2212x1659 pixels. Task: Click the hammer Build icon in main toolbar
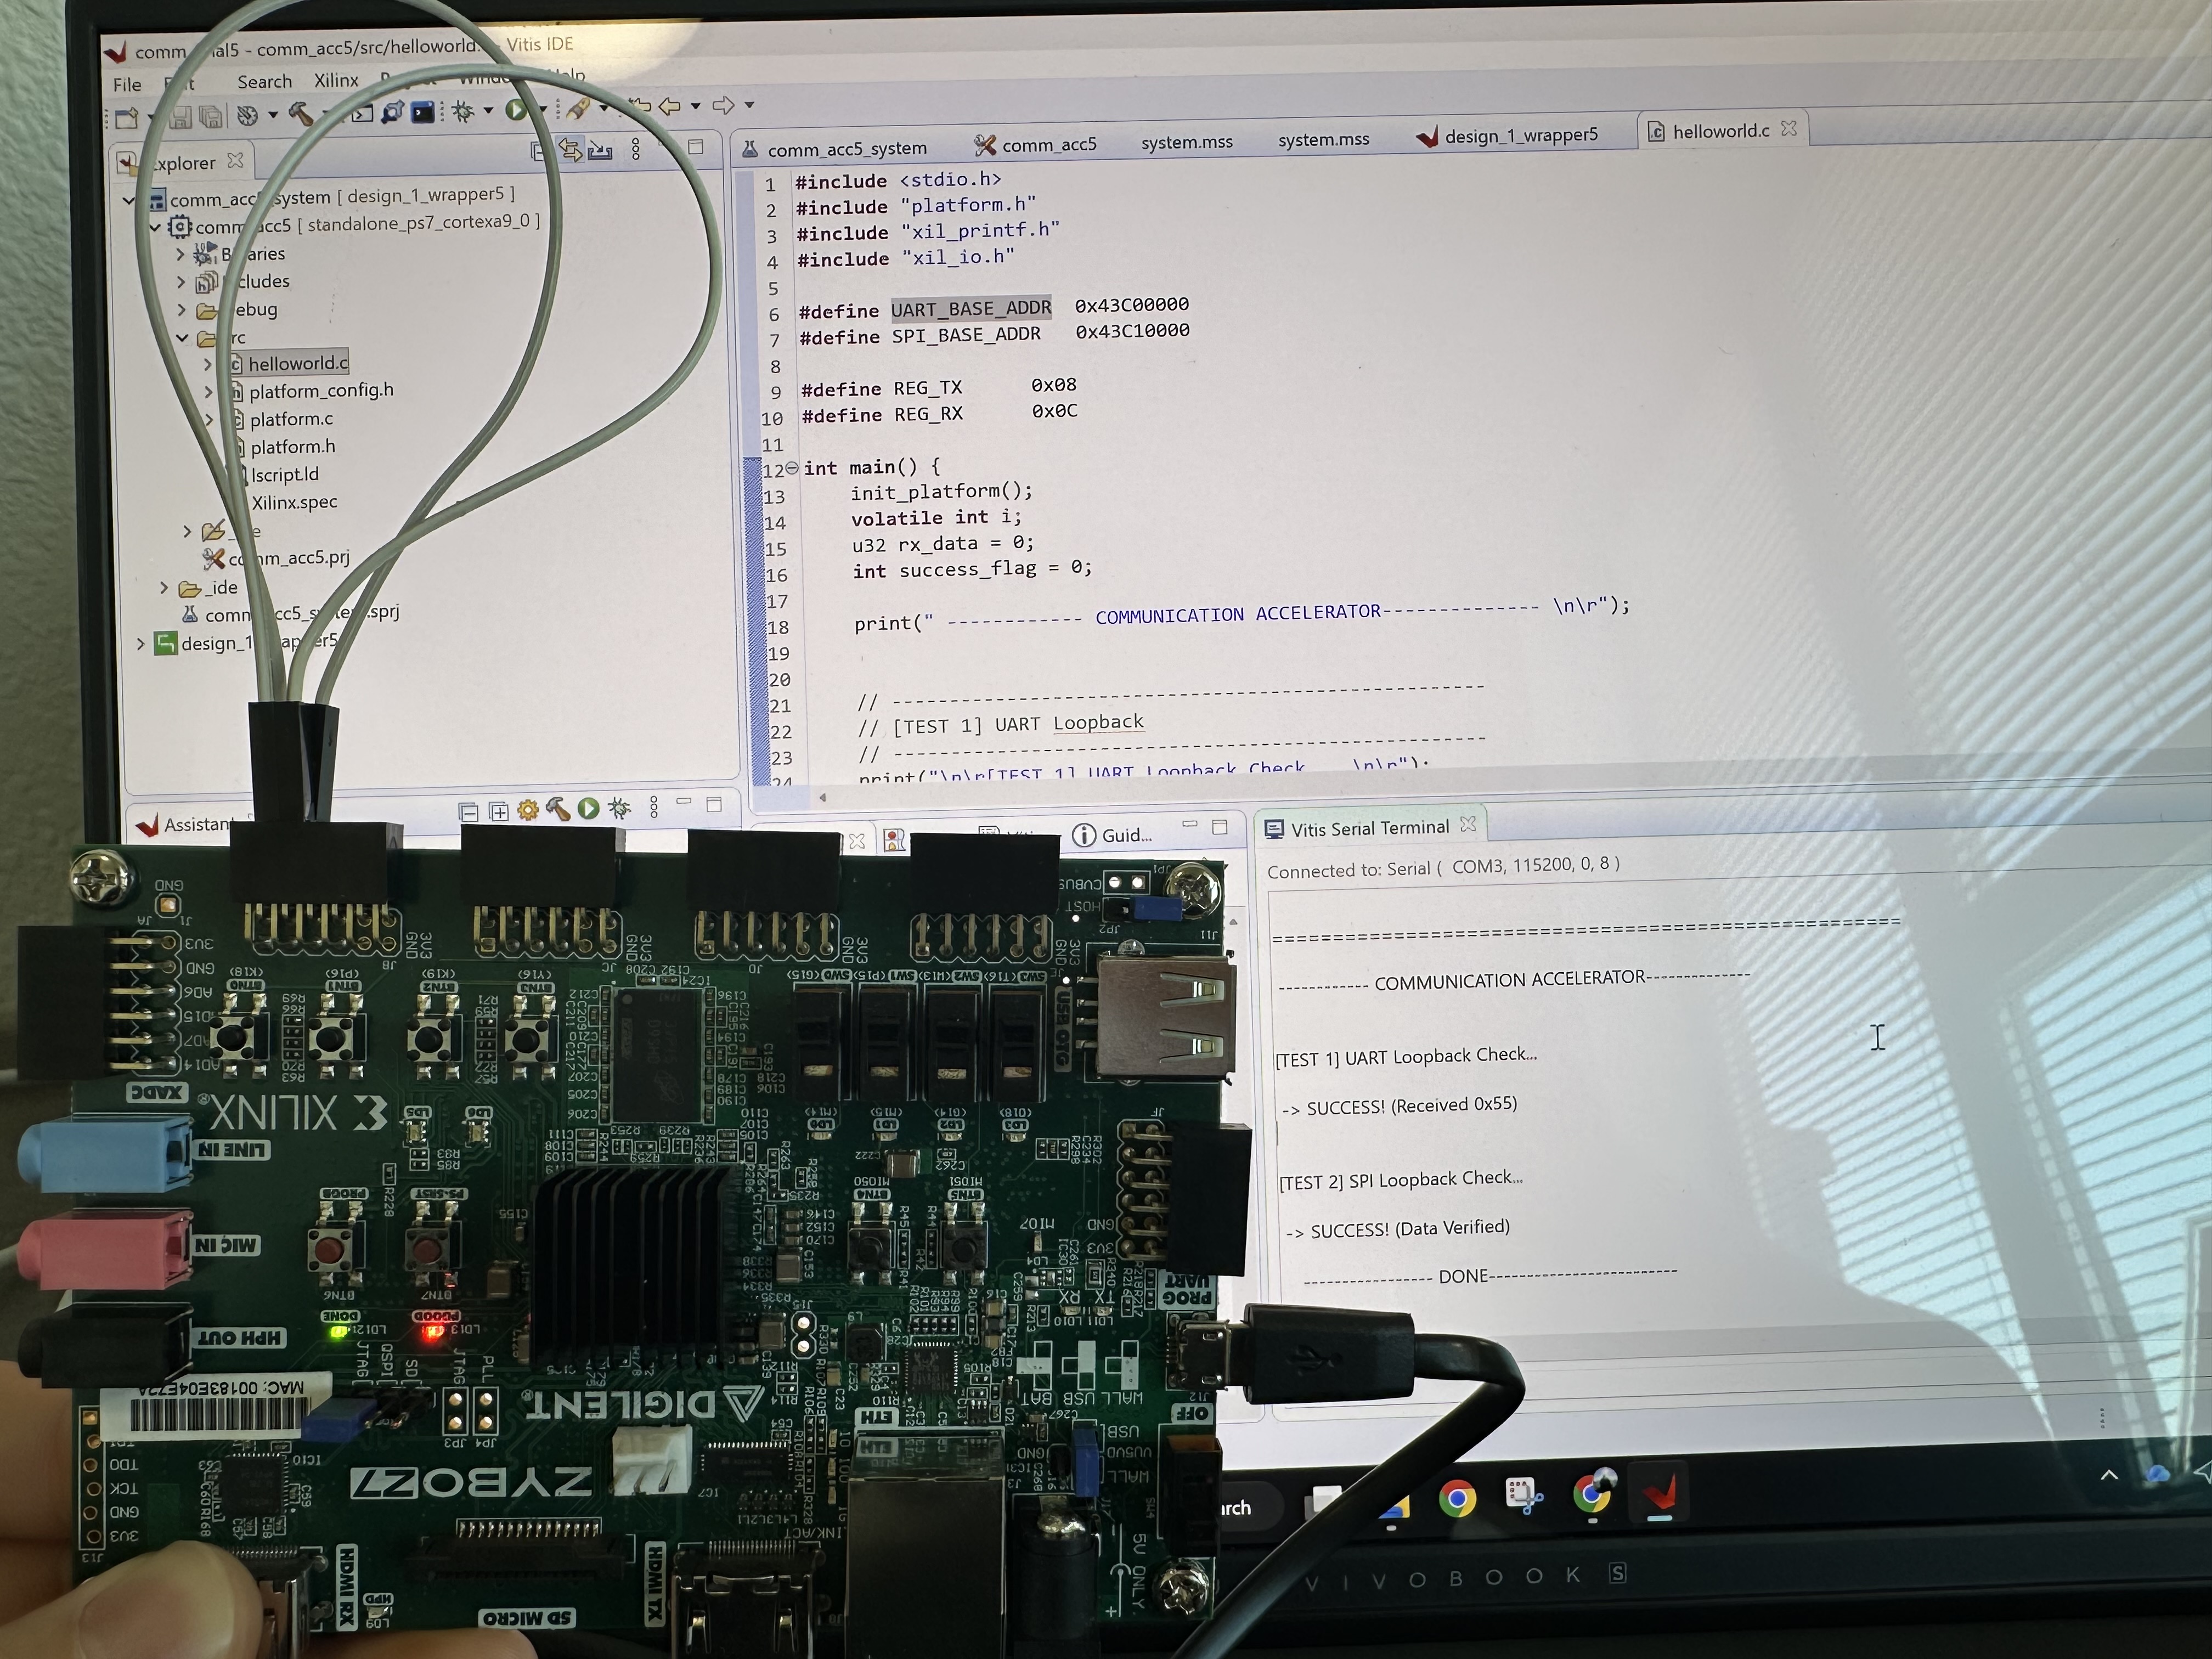301,114
